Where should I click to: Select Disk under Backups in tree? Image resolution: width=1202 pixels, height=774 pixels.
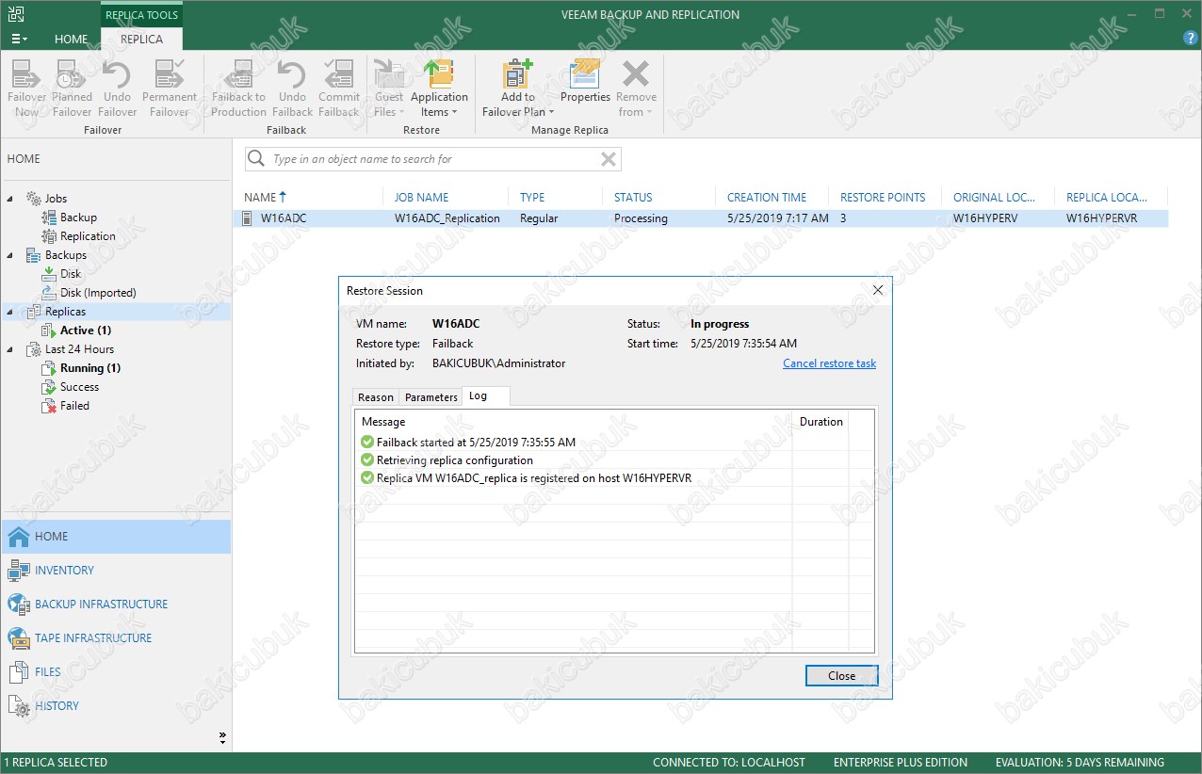point(71,274)
